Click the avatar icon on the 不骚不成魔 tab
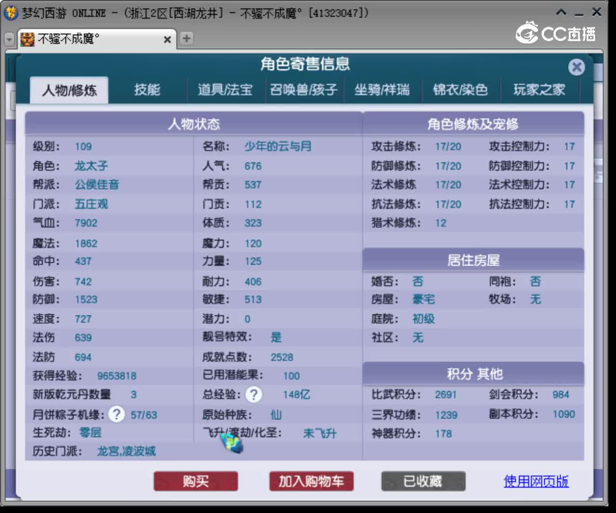Screen dimensions: 616x513 click(x=27, y=39)
